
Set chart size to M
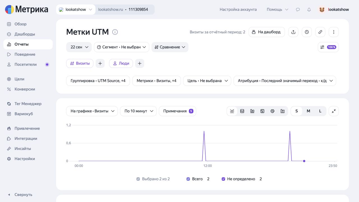[308, 111]
